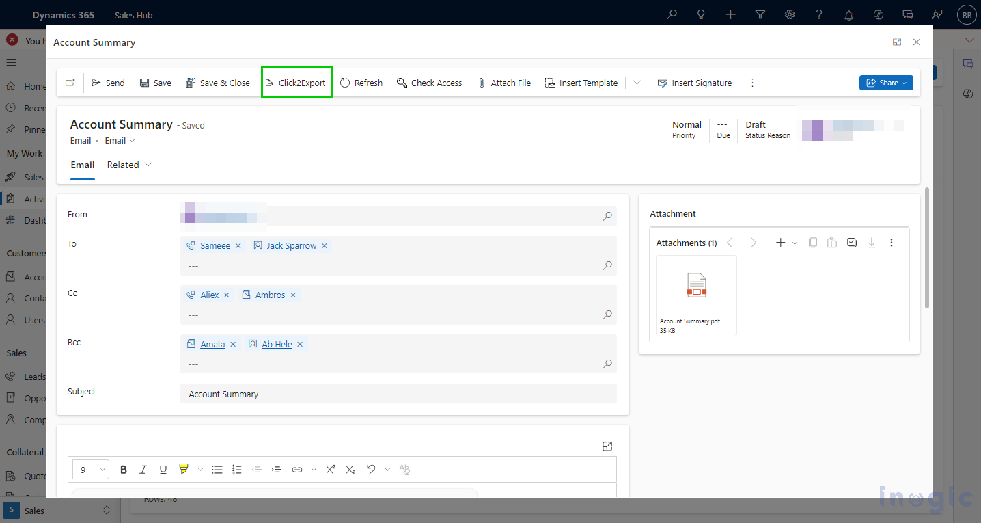
Task: Open toolbar overflow more commands menu
Action: pos(752,83)
